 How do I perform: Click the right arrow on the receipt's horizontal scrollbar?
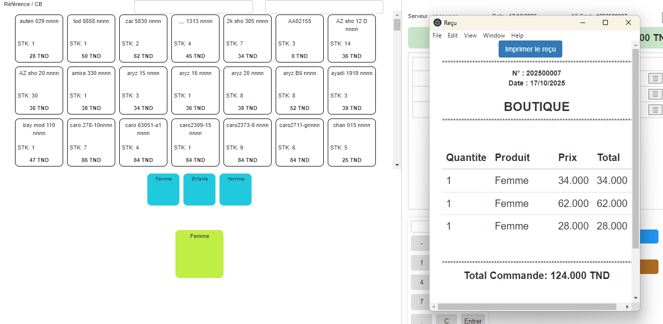(x=627, y=306)
